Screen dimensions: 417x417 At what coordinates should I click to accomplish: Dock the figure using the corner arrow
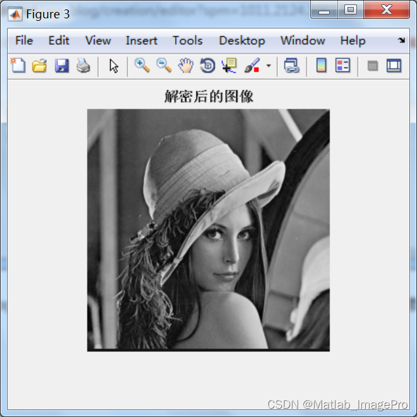pos(401,40)
